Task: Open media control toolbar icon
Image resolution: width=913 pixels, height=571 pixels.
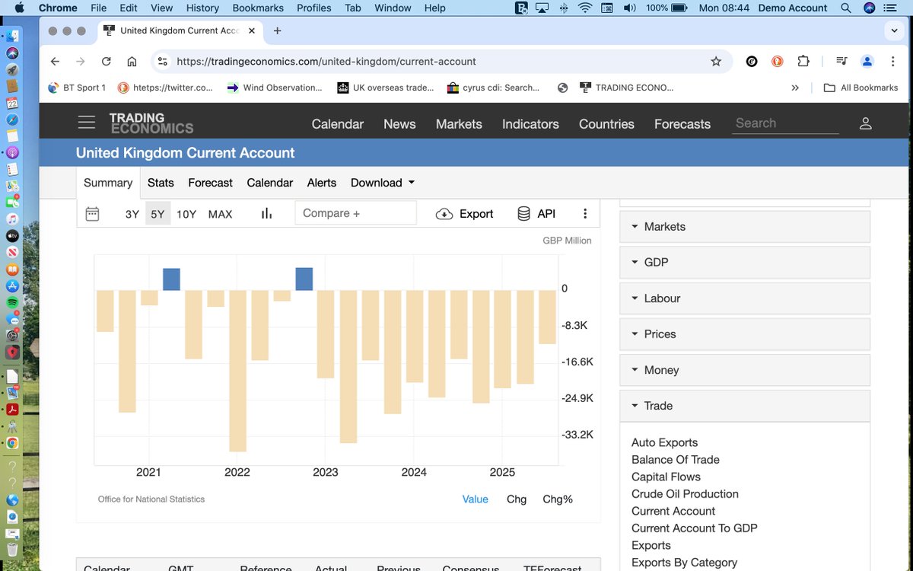Action: click(841, 62)
